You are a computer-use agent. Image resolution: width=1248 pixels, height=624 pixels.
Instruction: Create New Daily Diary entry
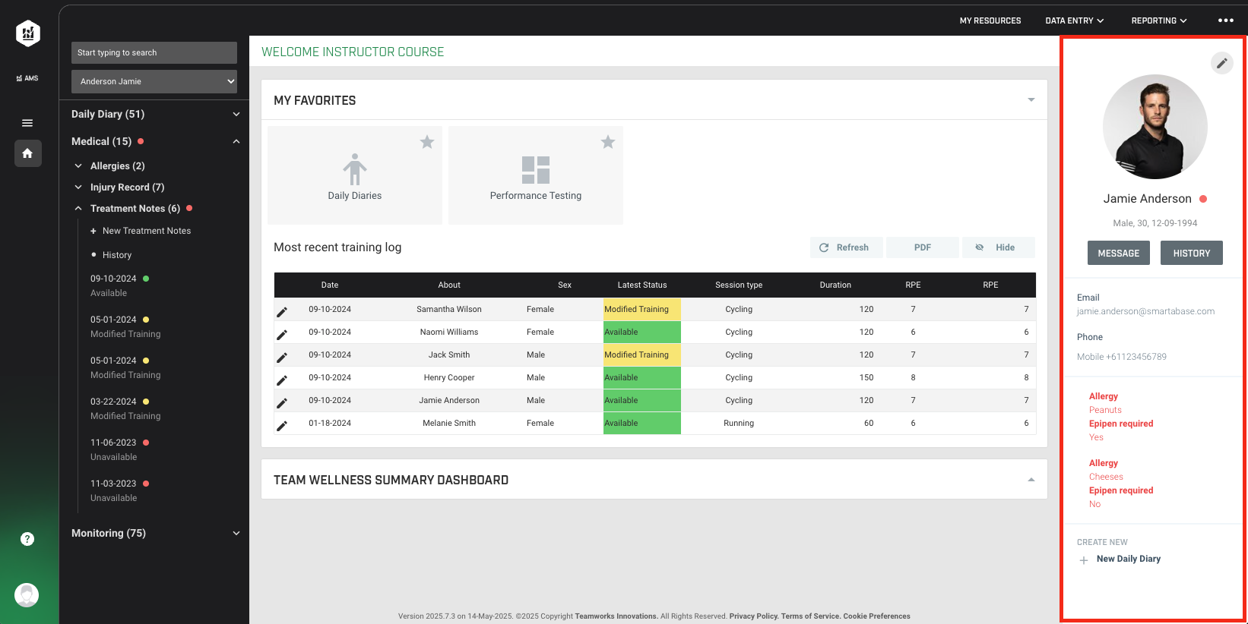[1128, 559]
